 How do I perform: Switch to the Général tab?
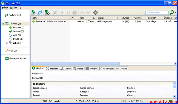(x=38, y=68)
